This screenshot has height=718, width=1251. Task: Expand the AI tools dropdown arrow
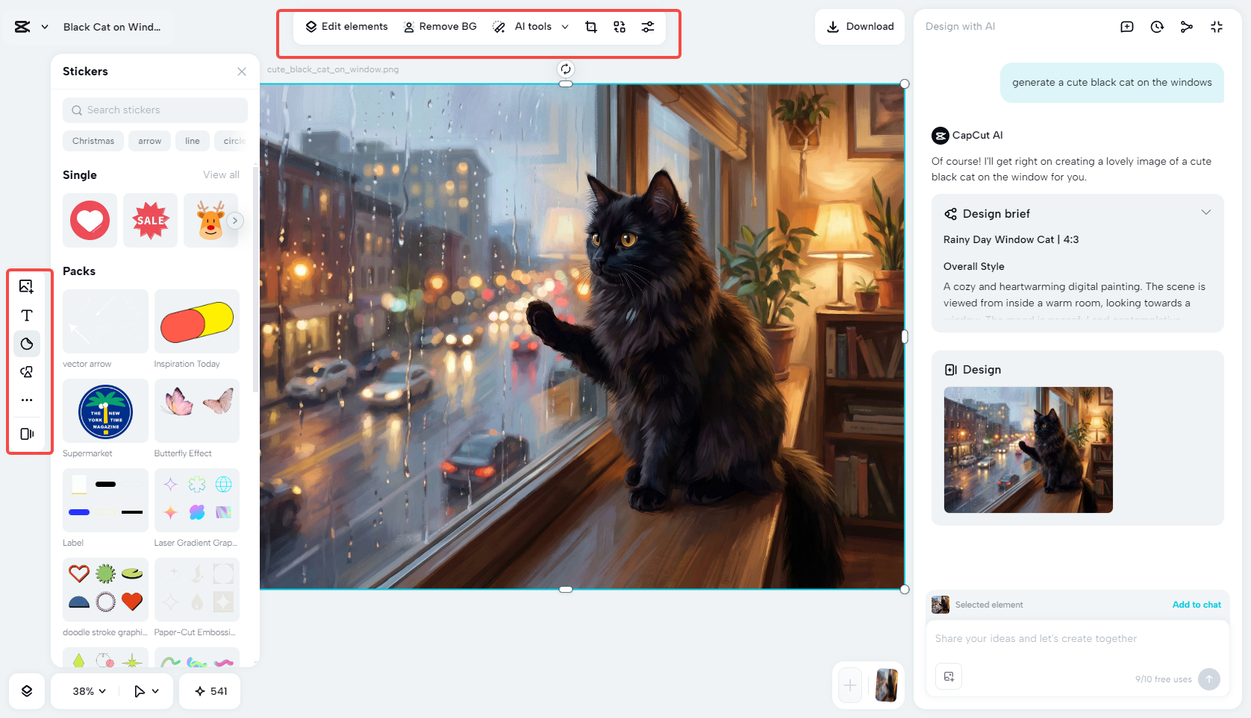(565, 27)
